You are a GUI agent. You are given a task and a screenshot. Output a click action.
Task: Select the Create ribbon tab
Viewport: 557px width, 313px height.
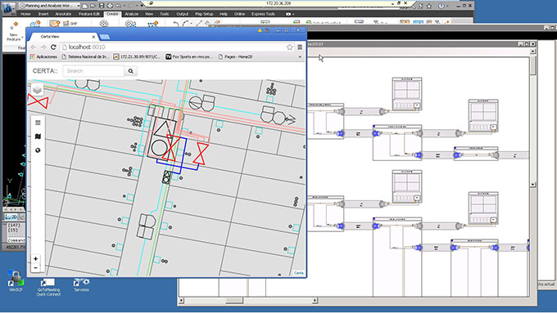tap(112, 14)
